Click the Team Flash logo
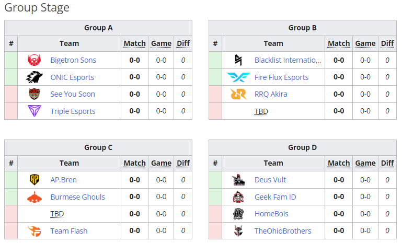This screenshot has height=243, width=402. 35,231
